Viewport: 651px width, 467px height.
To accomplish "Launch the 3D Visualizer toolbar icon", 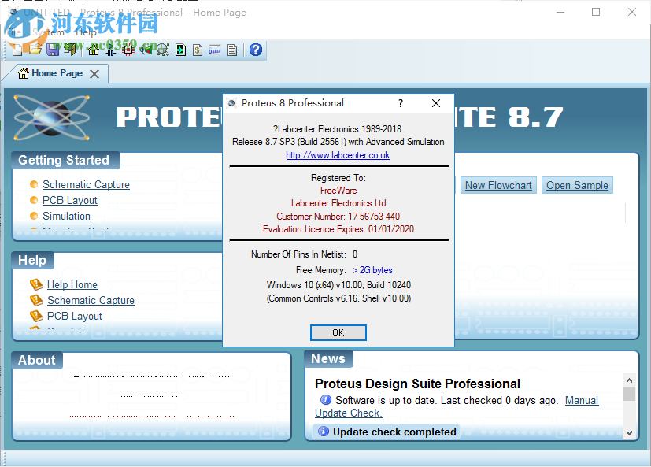I will coord(144,50).
